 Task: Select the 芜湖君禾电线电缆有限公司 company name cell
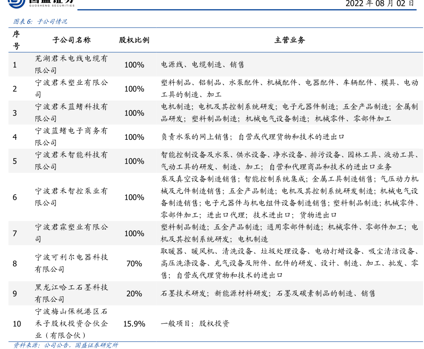click(x=71, y=65)
